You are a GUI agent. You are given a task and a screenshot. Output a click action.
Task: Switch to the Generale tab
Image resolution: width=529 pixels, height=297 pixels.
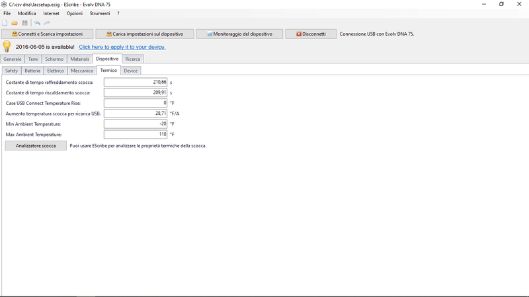coord(13,59)
